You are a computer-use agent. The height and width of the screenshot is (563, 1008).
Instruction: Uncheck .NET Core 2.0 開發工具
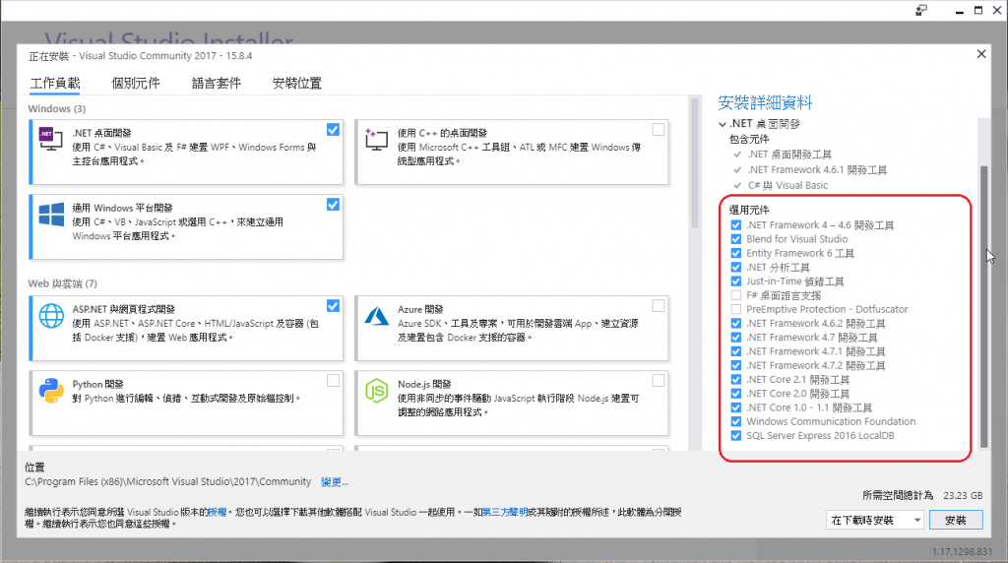pyautogui.click(x=736, y=394)
